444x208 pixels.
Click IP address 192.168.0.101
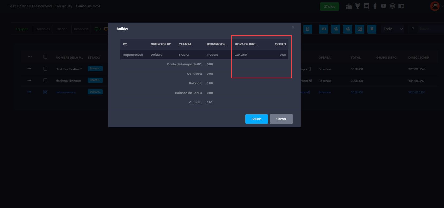coord(416,92)
